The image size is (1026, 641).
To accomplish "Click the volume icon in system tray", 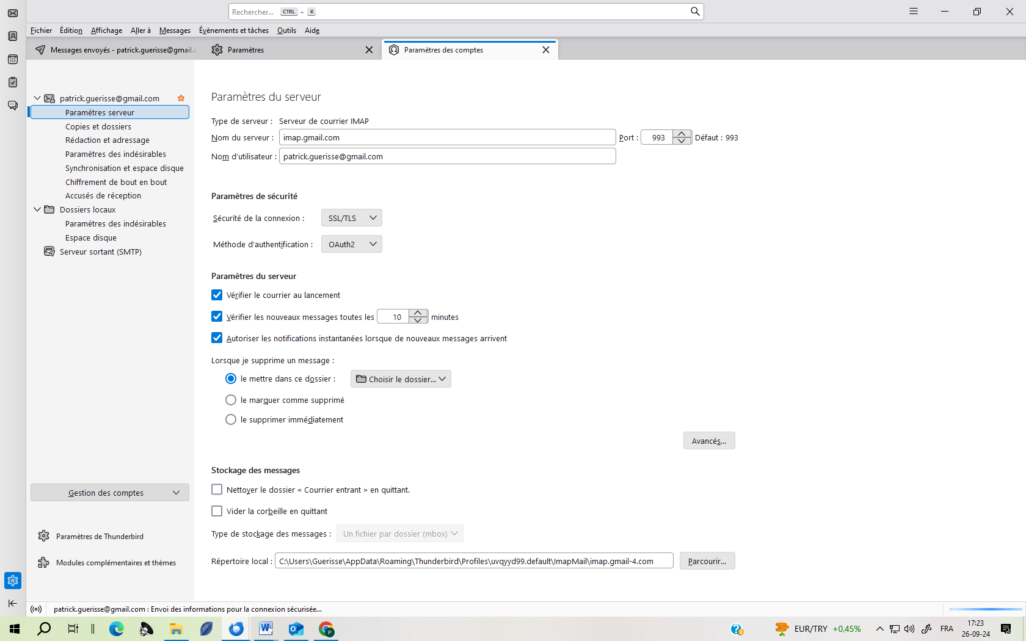I will (x=909, y=629).
